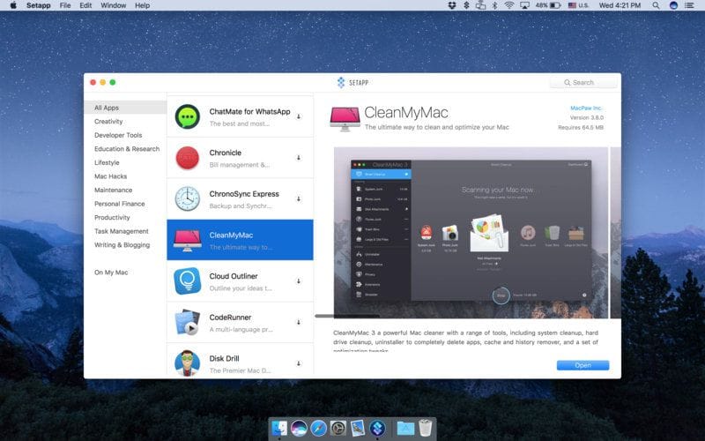Click the ChronoSync Express clock icon

(x=187, y=198)
